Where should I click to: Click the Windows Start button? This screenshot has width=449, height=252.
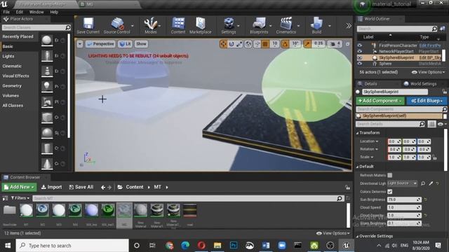click(x=8, y=246)
